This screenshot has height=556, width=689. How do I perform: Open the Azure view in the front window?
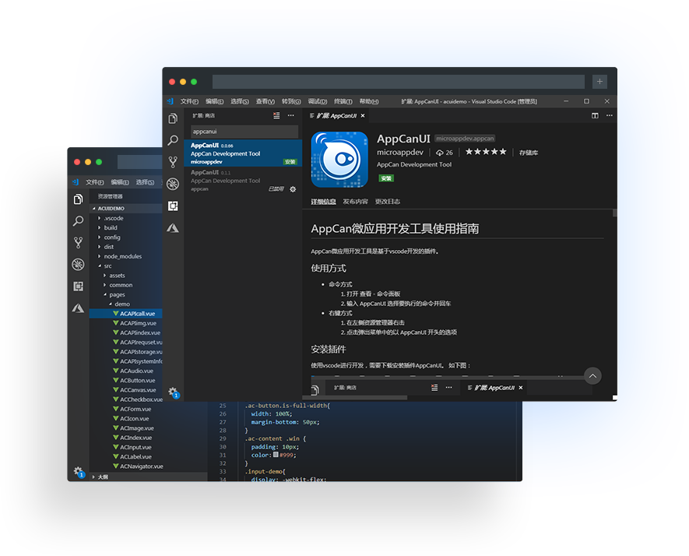click(173, 227)
